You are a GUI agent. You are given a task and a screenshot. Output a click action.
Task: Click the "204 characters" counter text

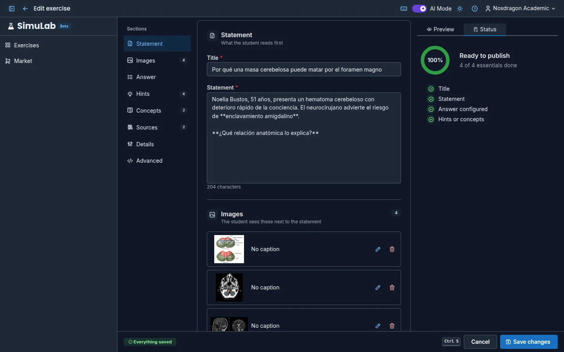tap(224, 187)
